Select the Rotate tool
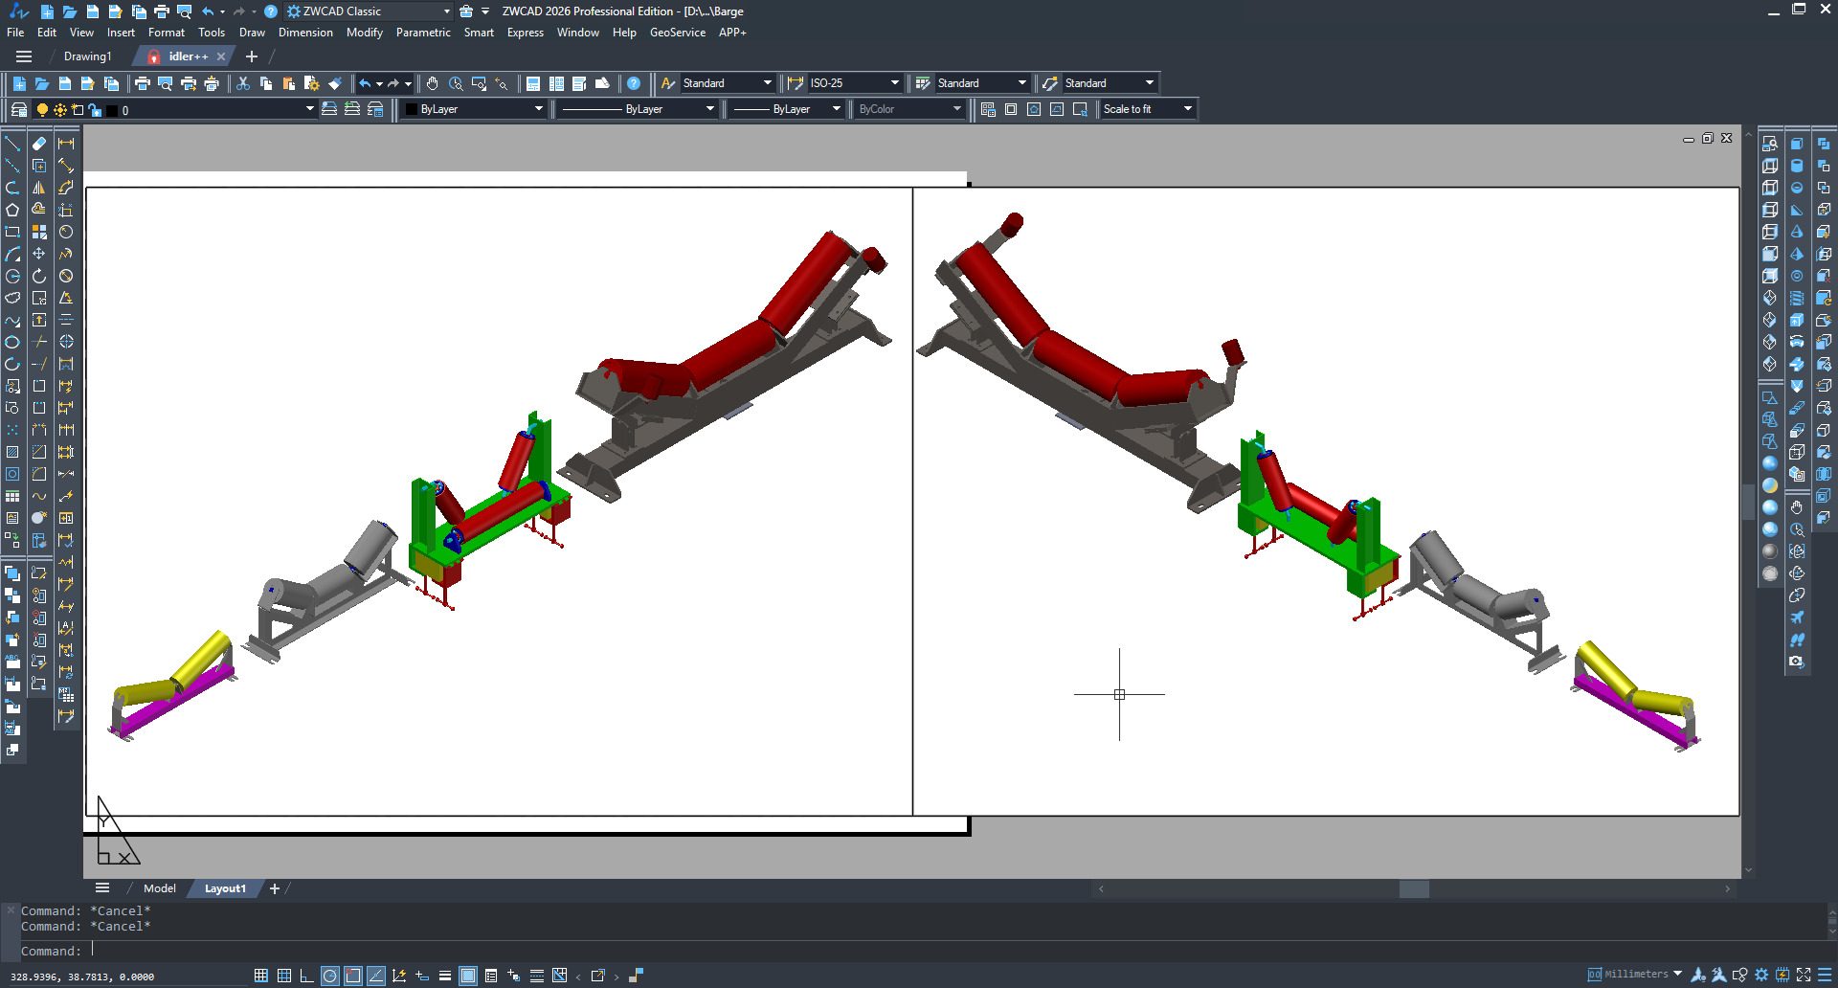 [39, 276]
